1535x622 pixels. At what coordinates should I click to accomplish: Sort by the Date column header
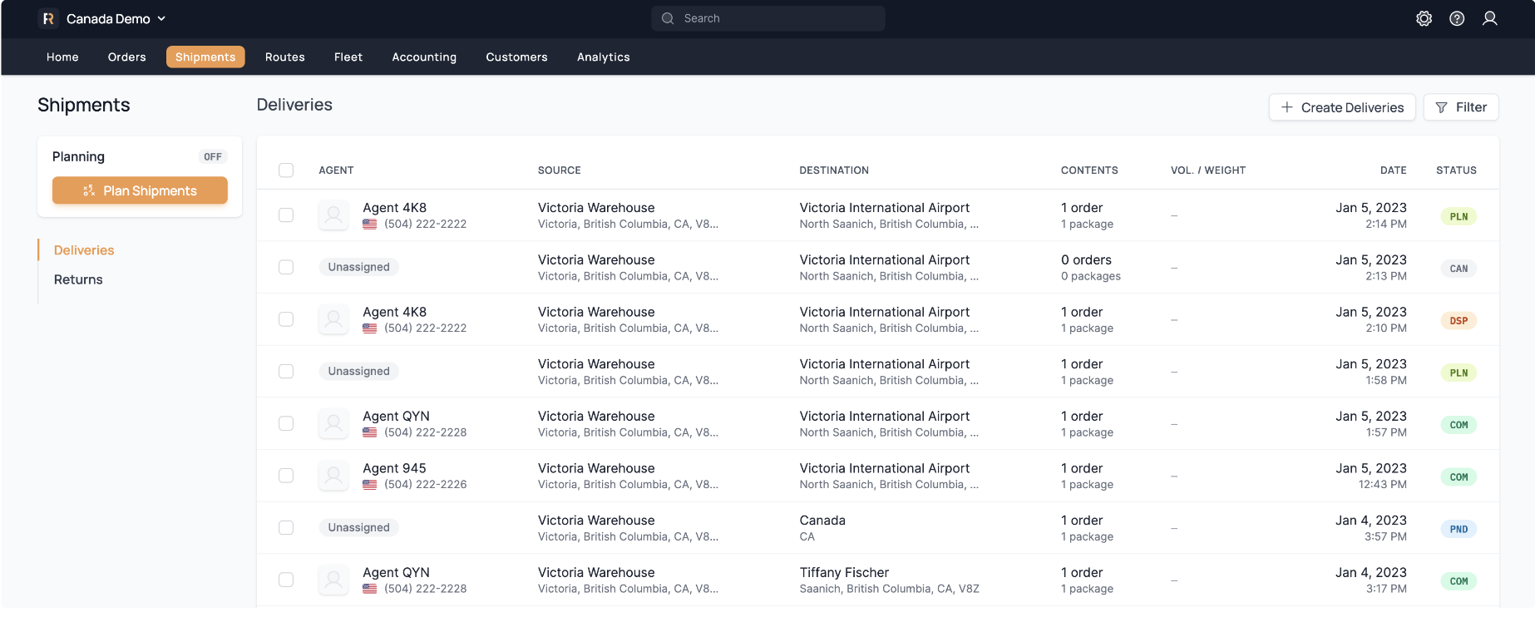pos(1393,170)
